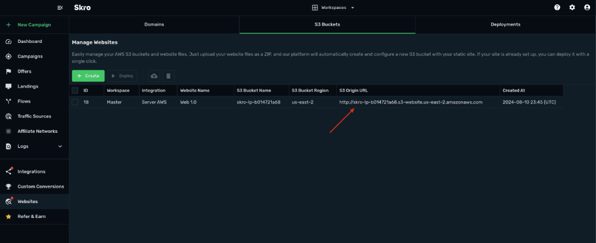Click the Traffic Sources icon

coord(8,116)
